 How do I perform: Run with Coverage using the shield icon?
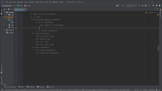click(146, 6)
